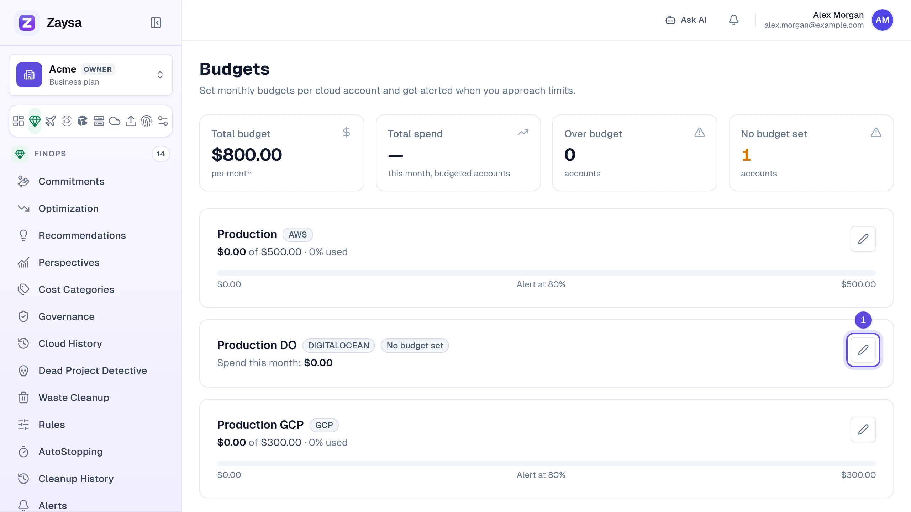
Task: Expand the Acme organization switcher
Action: [91, 75]
